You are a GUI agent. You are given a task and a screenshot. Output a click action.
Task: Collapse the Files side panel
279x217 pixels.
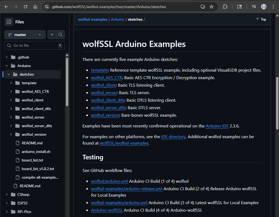9,22
